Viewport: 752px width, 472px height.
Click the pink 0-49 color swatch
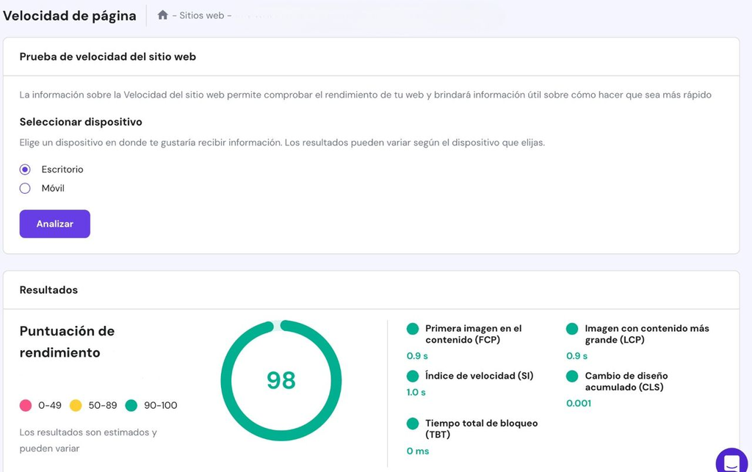click(x=24, y=405)
